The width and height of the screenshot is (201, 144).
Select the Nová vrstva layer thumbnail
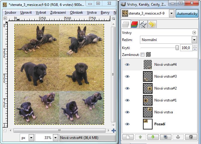click(x=148, y=112)
